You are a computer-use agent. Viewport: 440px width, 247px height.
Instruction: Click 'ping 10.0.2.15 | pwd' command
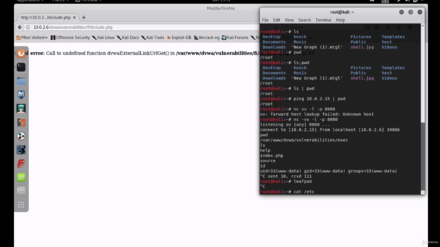(x=319, y=99)
